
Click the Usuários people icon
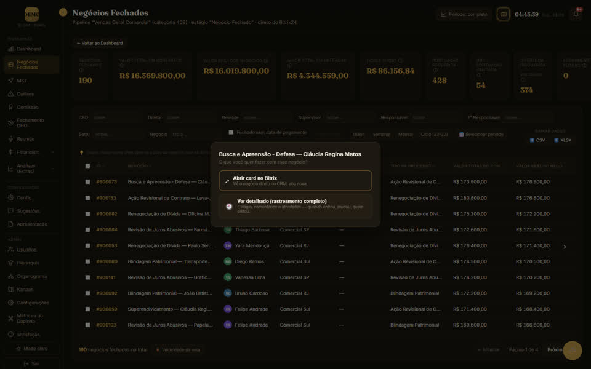tap(10, 250)
